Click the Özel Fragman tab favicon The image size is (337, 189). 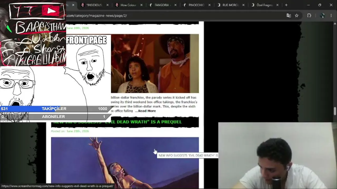[x=253, y=5]
